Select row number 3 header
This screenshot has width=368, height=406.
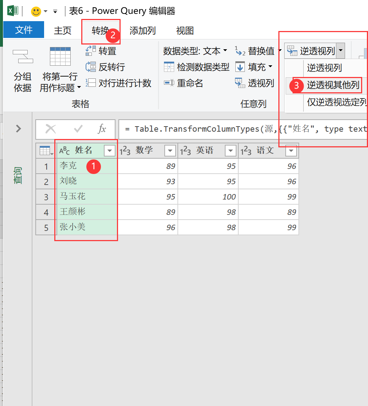[46, 197]
